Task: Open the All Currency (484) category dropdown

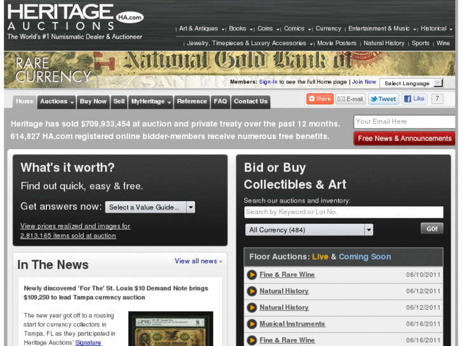Action: pos(309,230)
